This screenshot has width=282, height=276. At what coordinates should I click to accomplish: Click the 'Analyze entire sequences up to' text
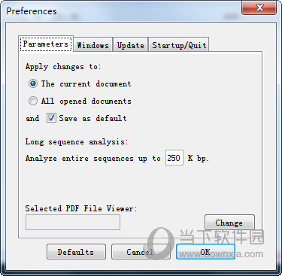(93, 159)
